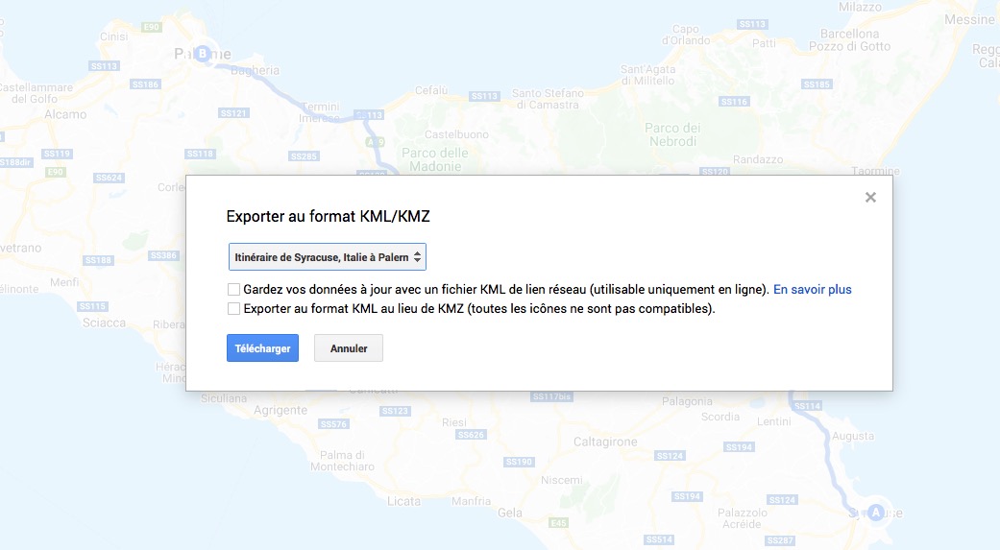This screenshot has width=1000, height=550.
Task: Click the Annuler button
Action: coord(348,348)
